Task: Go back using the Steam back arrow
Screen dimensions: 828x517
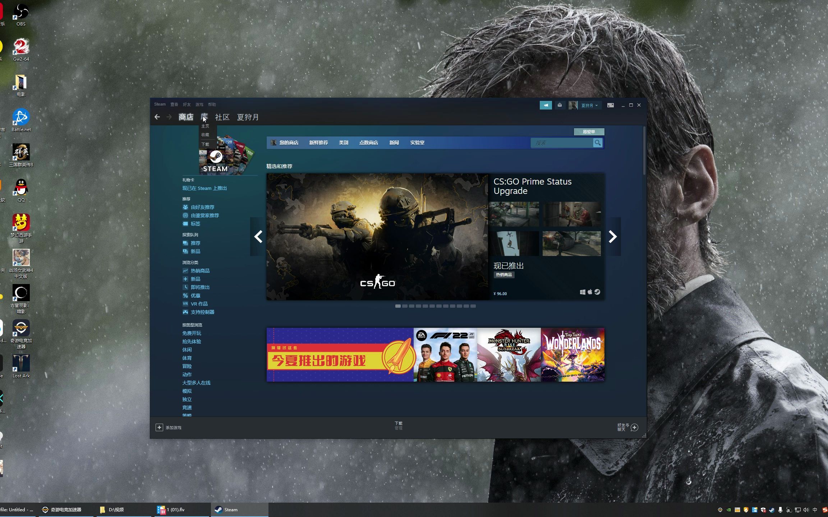Action: pyautogui.click(x=157, y=117)
